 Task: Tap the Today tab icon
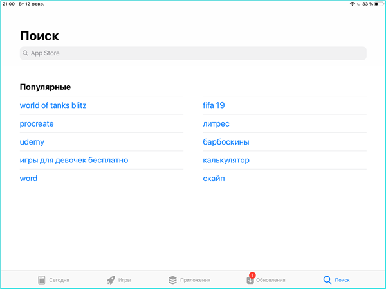pos(42,280)
